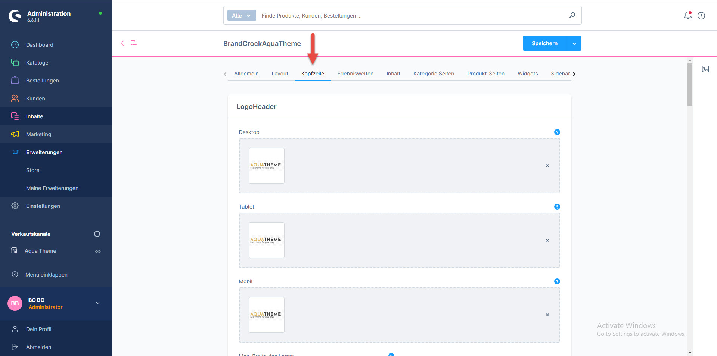717x356 pixels.
Task: Collapse menu via Menü einklappen
Action: (46, 275)
